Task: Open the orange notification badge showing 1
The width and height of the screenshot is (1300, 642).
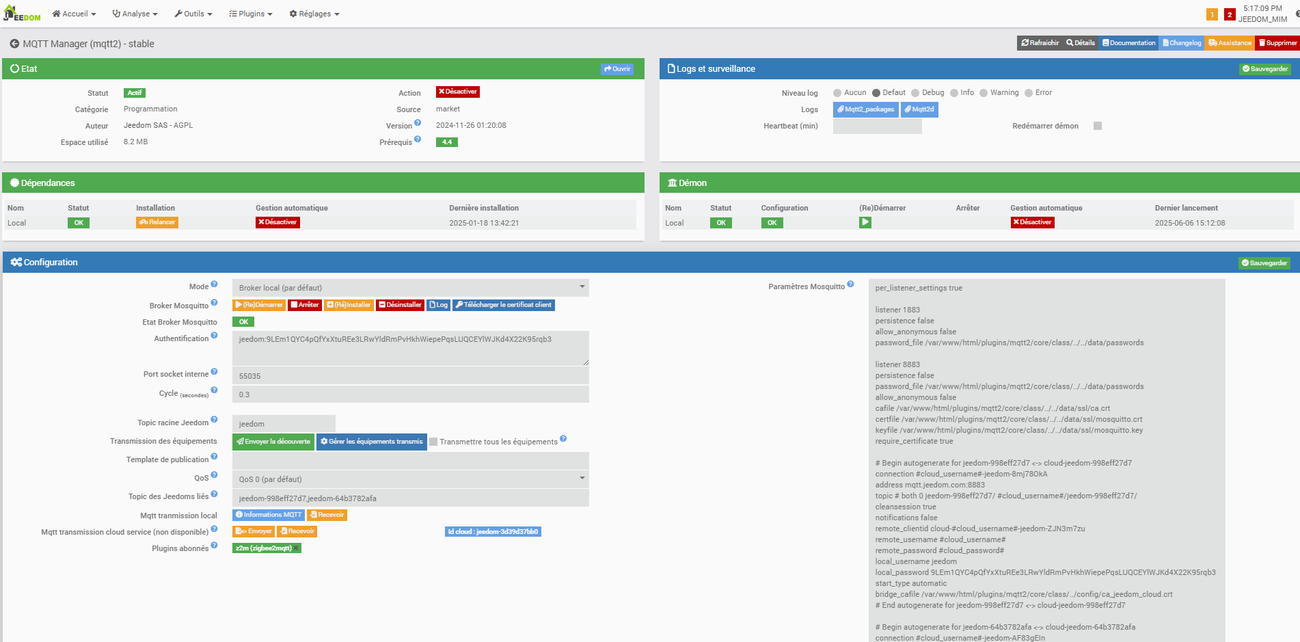Action: pos(1212,14)
